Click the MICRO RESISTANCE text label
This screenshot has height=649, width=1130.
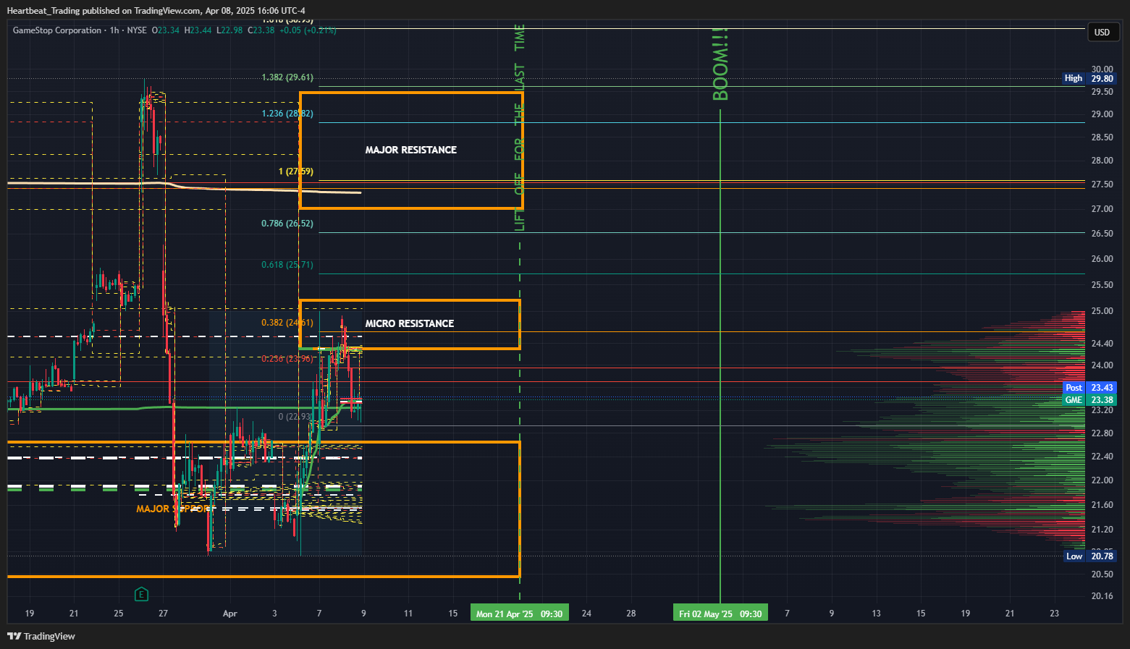(x=409, y=323)
